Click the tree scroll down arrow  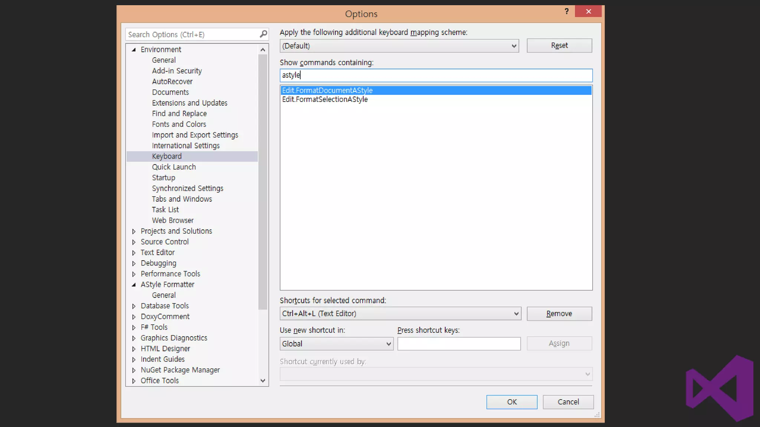coord(263,381)
